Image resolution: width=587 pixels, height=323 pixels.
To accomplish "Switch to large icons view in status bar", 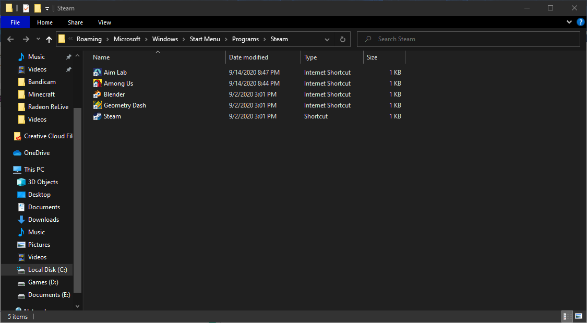I will [579, 316].
